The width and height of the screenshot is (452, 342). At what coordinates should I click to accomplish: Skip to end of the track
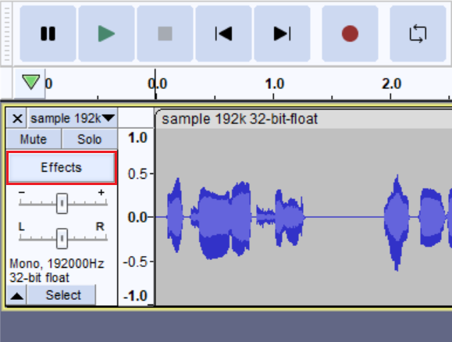pos(283,34)
